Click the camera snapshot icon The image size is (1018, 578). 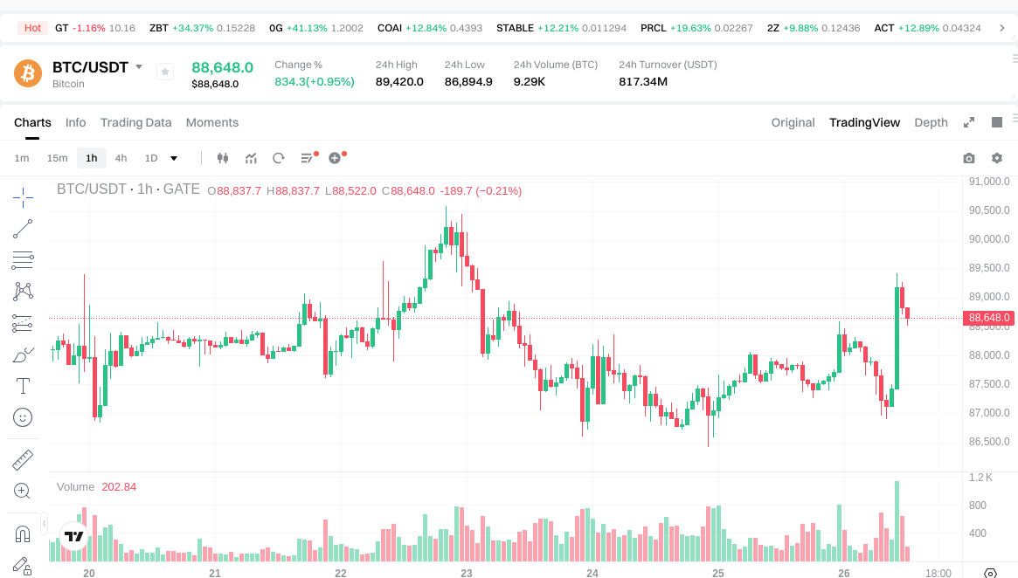point(968,158)
